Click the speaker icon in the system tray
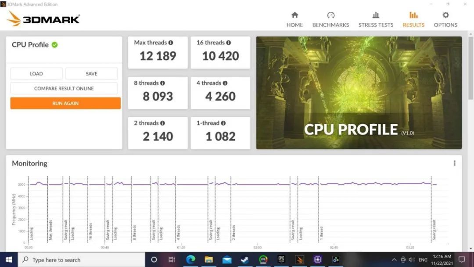Image resolution: width=474 pixels, height=267 pixels. tap(412, 260)
